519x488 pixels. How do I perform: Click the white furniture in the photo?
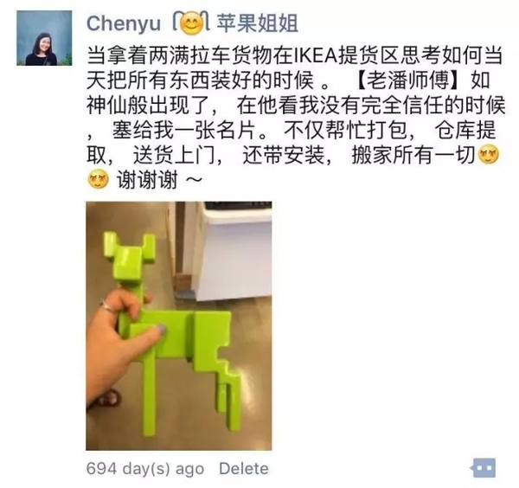(232, 250)
